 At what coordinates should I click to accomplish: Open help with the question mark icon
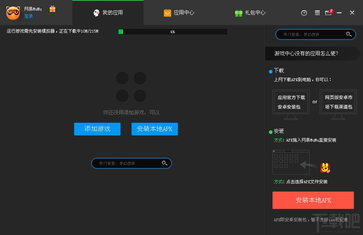tap(304, 13)
